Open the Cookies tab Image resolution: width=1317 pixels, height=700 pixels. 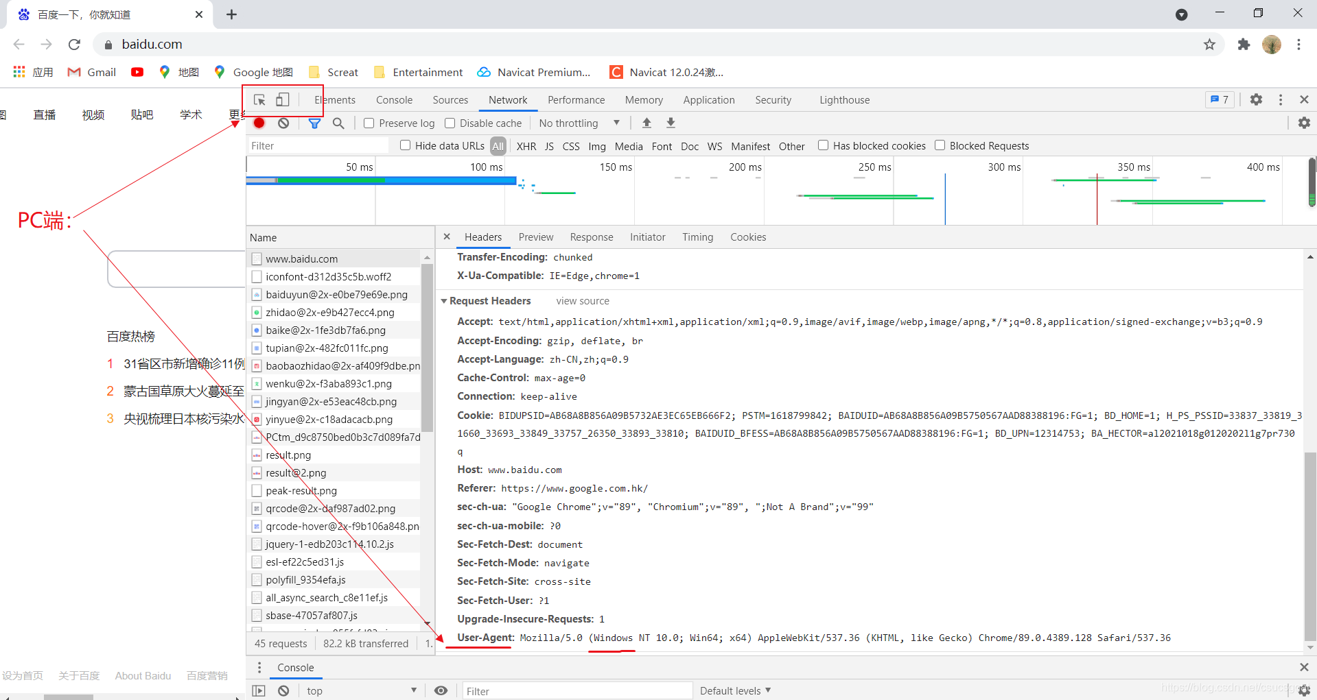click(748, 237)
